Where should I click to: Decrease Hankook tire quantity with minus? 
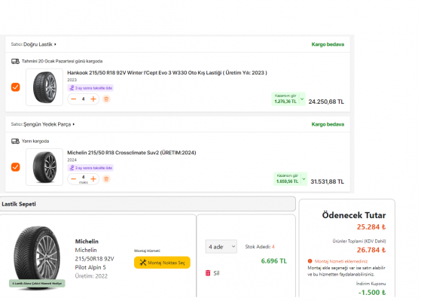pos(74,99)
